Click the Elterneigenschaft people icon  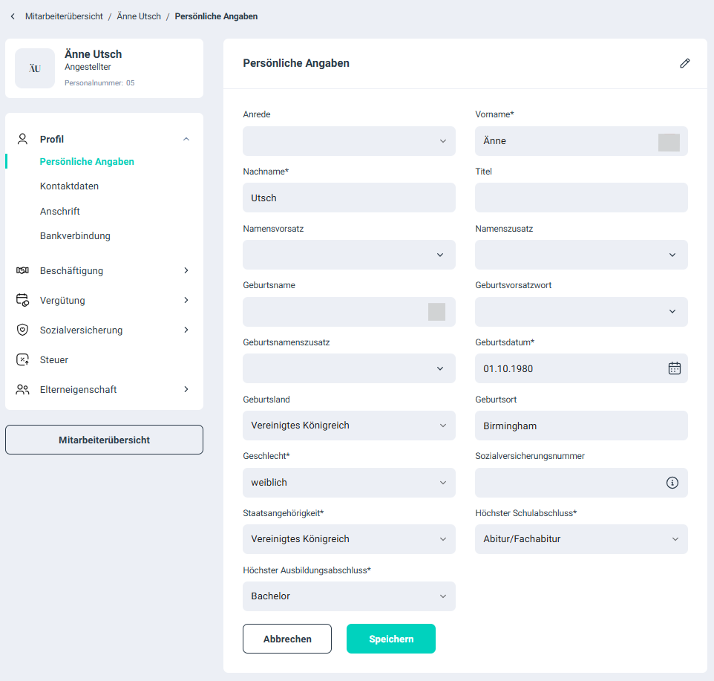[22, 389]
